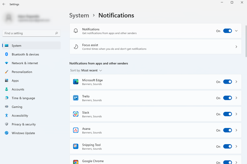Disable Microsoft Edge notifications toggle
The width and height of the screenshot is (247, 164).
click(x=228, y=82)
